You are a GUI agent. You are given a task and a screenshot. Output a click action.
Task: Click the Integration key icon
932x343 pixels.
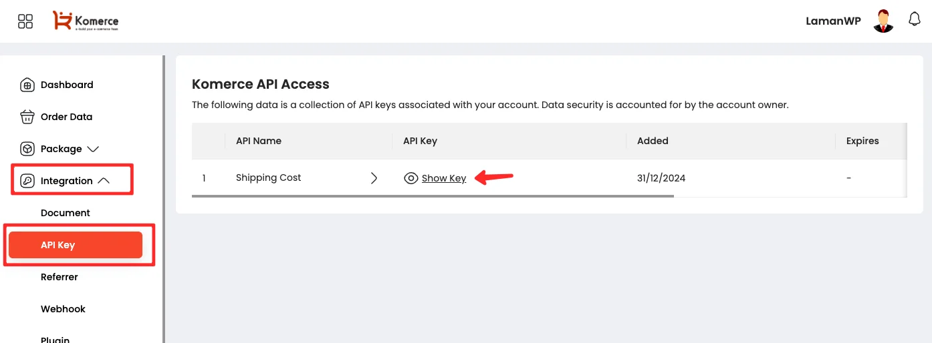[x=27, y=181]
